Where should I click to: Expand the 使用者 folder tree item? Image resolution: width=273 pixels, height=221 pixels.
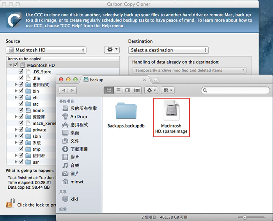pyautogui.click(x=16, y=156)
